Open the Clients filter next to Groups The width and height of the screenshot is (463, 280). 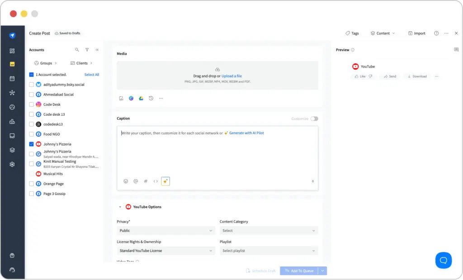pos(81,63)
